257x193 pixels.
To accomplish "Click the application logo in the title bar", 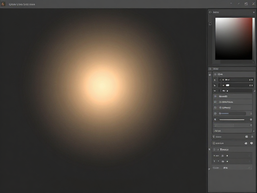I will coord(3,4).
